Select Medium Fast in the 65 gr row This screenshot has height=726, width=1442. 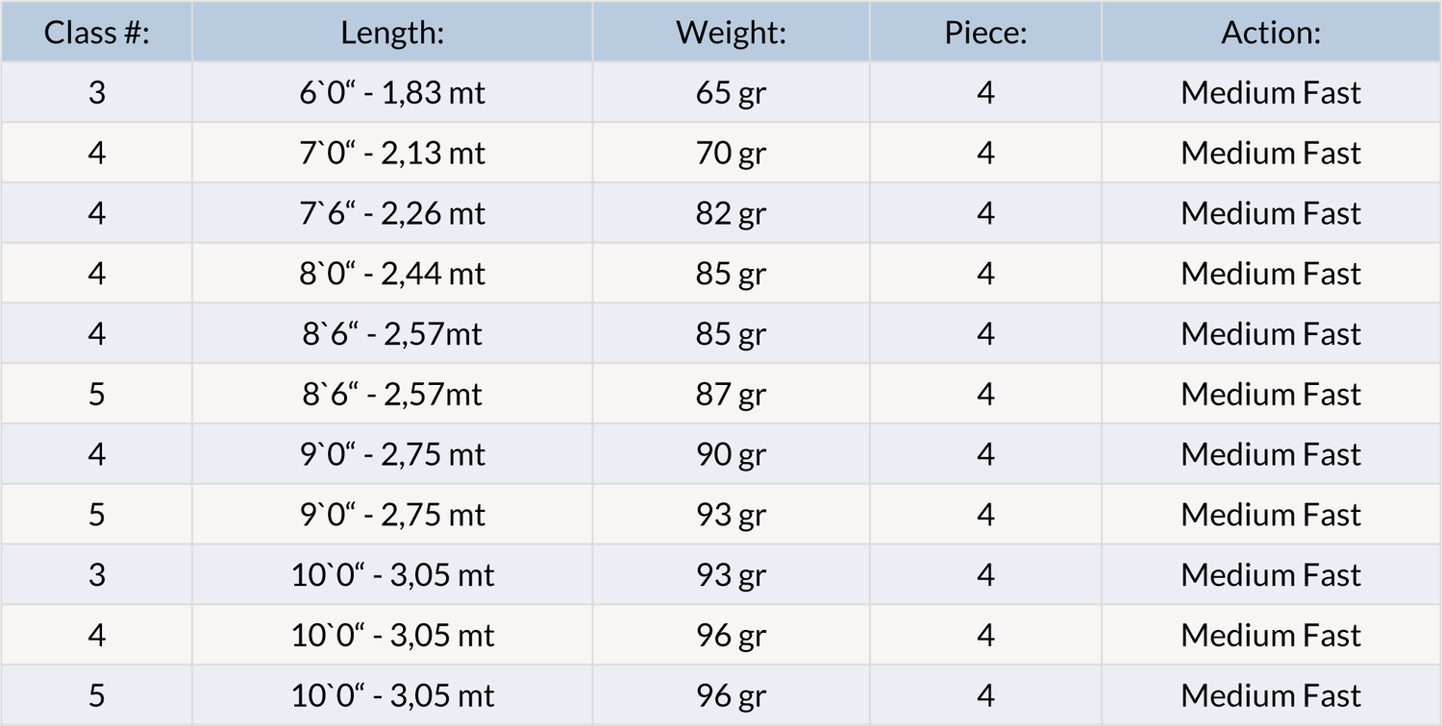(1271, 93)
